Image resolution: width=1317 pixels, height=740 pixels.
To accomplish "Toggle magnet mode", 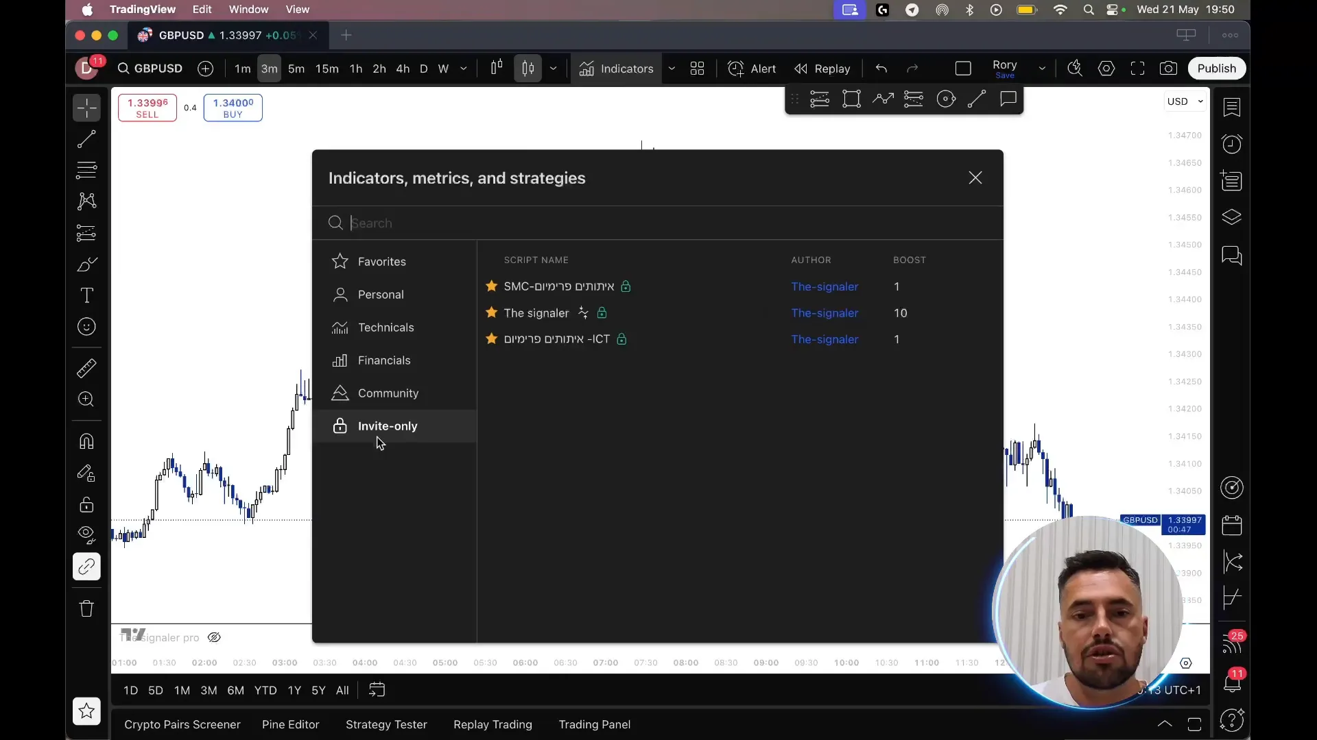I will point(86,441).
